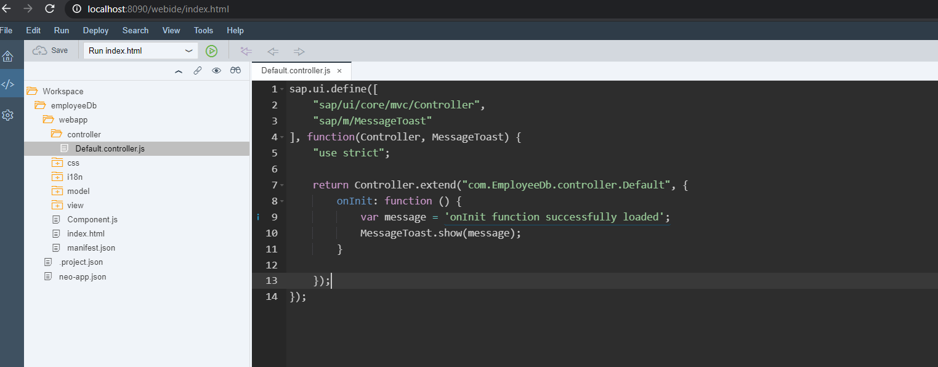Image resolution: width=938 pixels, height=367 pixels.
Task: Reload the browser page
Action: 50,9
